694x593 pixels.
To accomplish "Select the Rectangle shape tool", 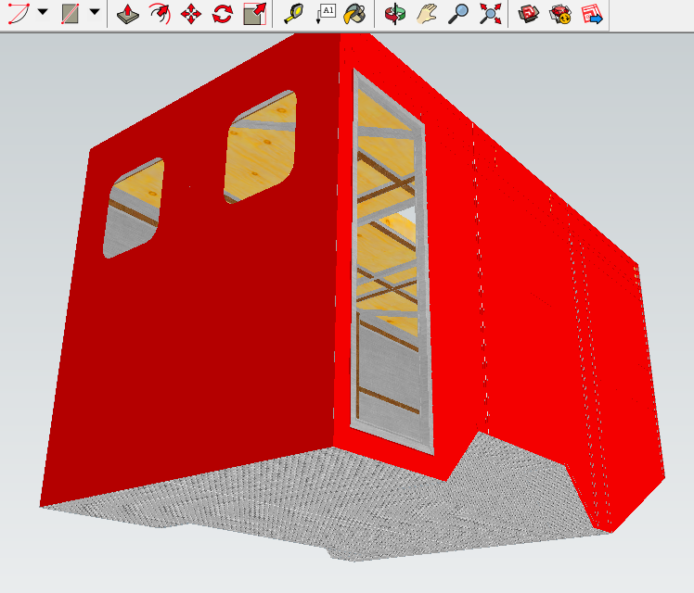I will pos(70,13).
